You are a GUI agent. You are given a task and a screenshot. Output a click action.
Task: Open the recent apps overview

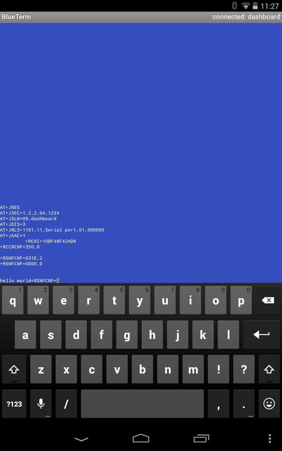201,438
